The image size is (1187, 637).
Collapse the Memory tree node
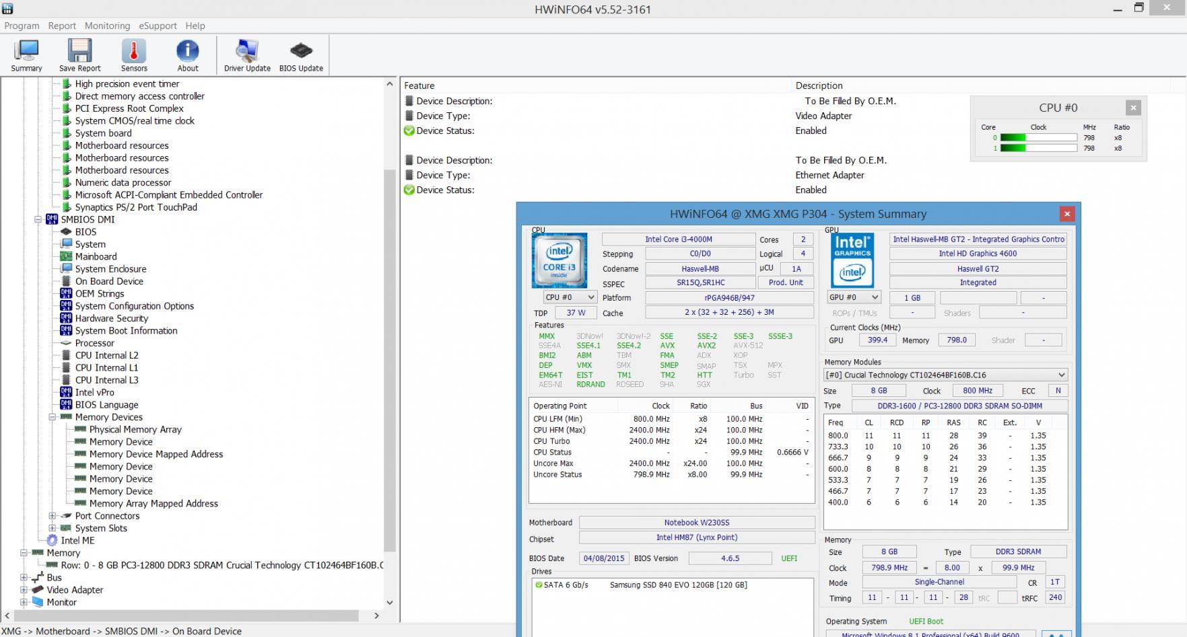coord(24,553)
